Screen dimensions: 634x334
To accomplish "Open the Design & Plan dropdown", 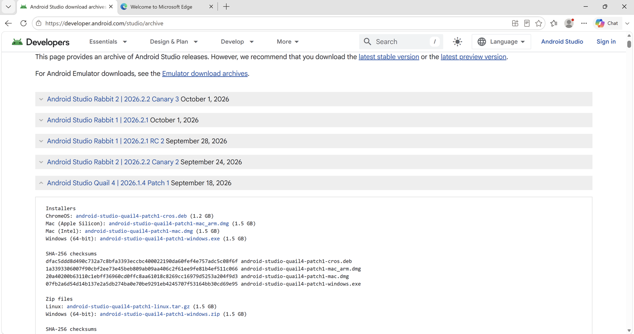I will click(x=174, y=42).
